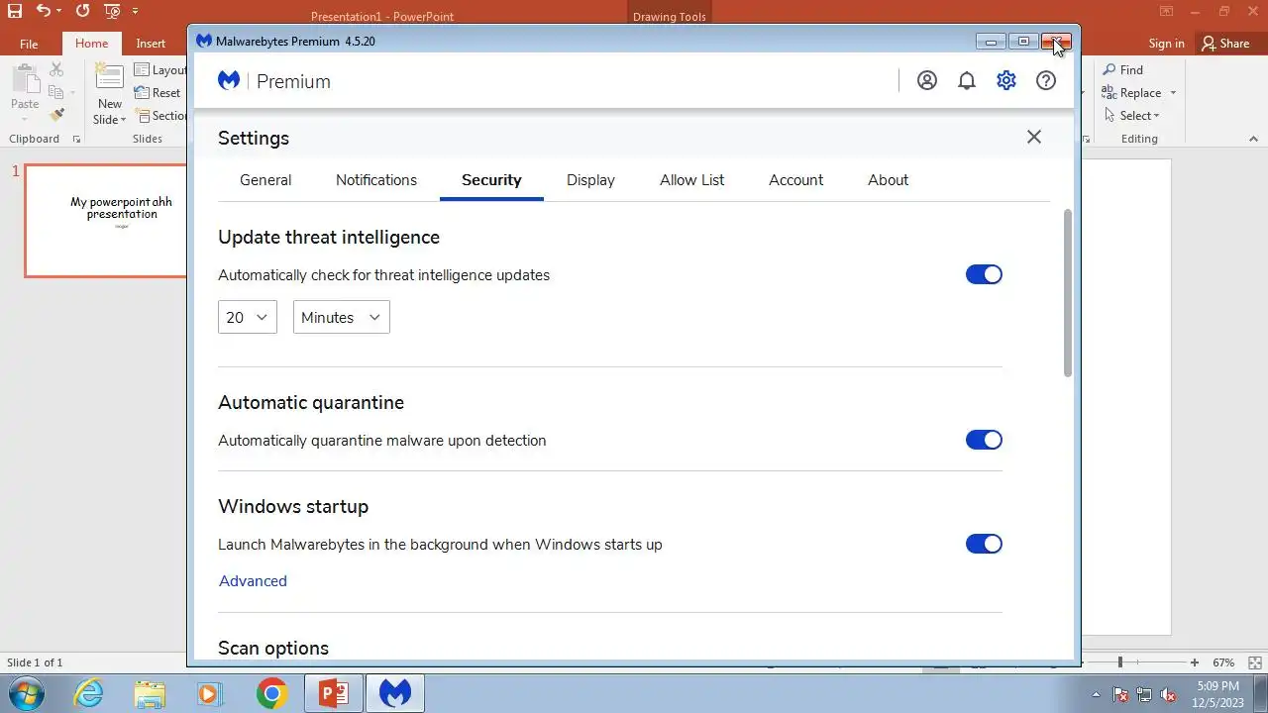
Task: Open the About tab in Settings
Action: click(x=889, y=180)
